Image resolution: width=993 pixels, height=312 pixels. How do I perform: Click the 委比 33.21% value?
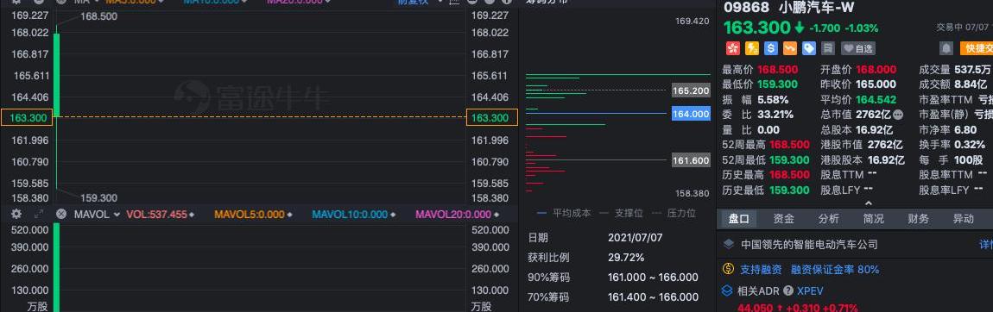point(775,115)
